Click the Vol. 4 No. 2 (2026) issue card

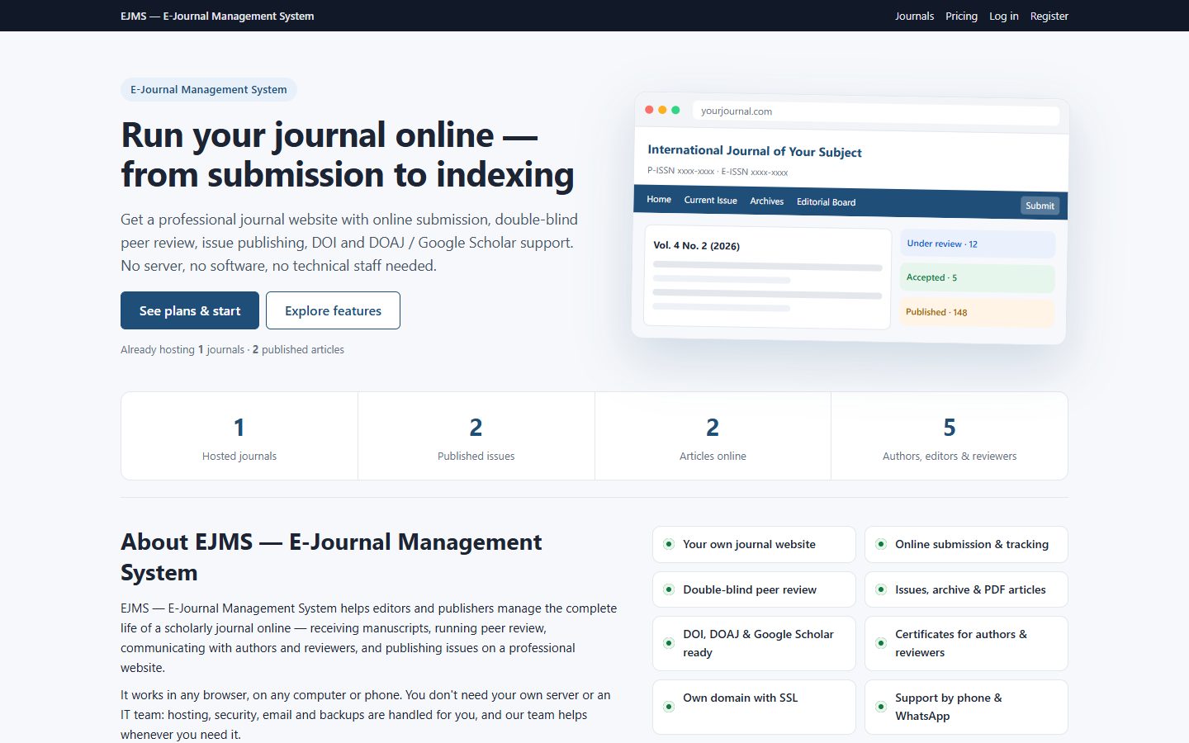pos(767,277)
